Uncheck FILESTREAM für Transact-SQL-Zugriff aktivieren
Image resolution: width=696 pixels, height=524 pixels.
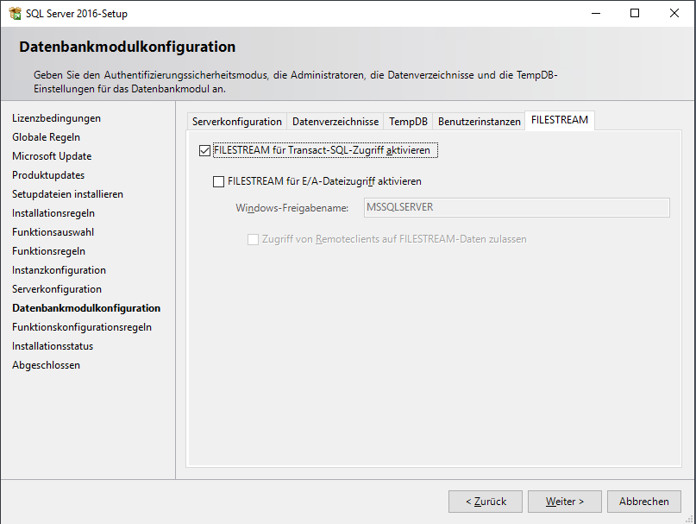[204, 151]
